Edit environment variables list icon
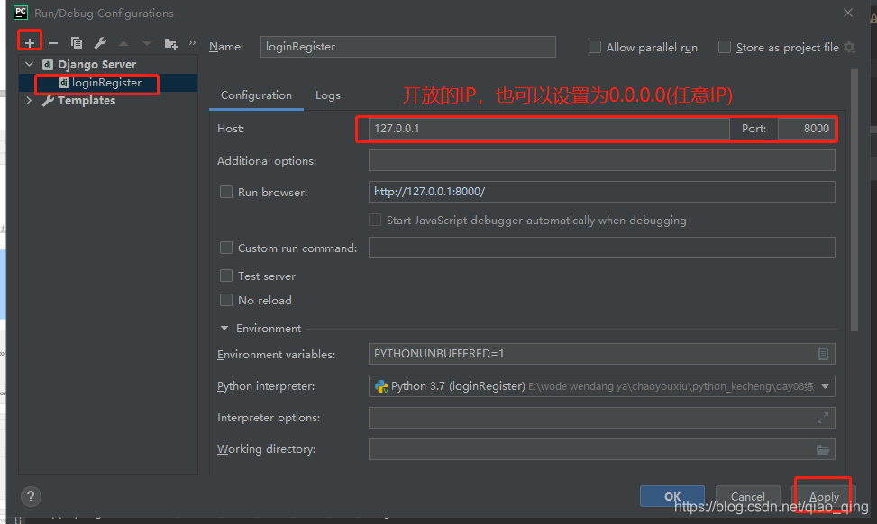 823,354
